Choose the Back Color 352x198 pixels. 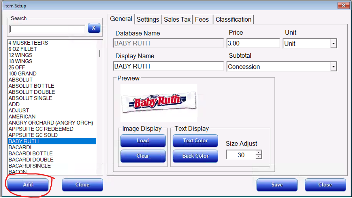click(x=195, y=156)
